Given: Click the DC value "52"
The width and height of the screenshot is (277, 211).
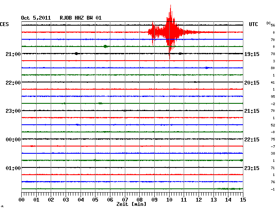Looking at the screenshot, I should point(273,125).
